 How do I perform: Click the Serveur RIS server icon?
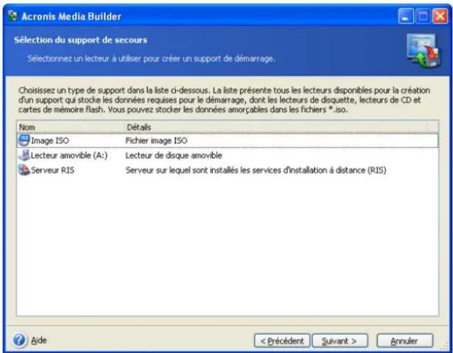pyautogui.click(x=24, y=170)
